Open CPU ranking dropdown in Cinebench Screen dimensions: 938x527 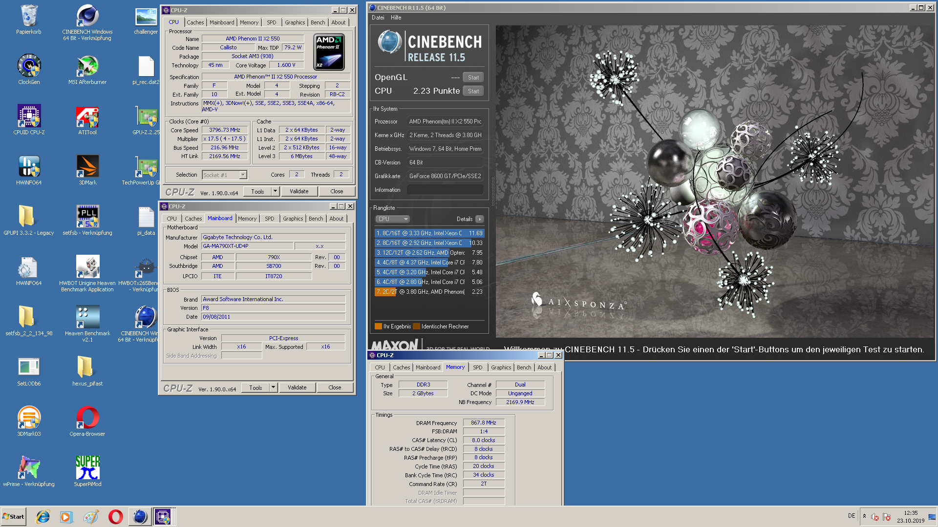click(x=392, y=219)
